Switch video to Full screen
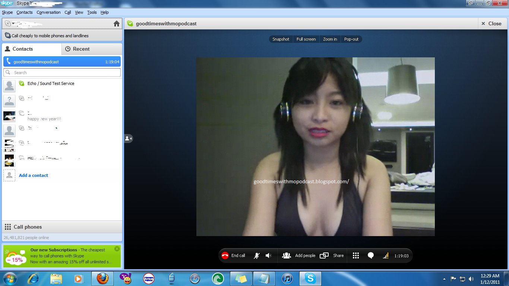 tap(306, 39)
